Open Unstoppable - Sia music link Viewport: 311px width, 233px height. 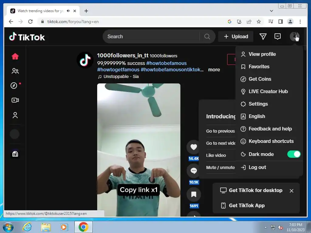point(118,76)
